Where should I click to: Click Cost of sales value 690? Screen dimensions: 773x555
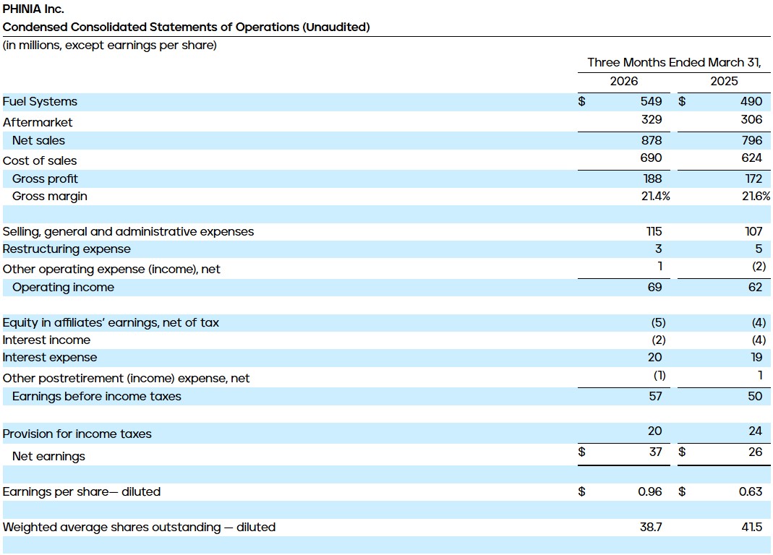coord(652,158)
